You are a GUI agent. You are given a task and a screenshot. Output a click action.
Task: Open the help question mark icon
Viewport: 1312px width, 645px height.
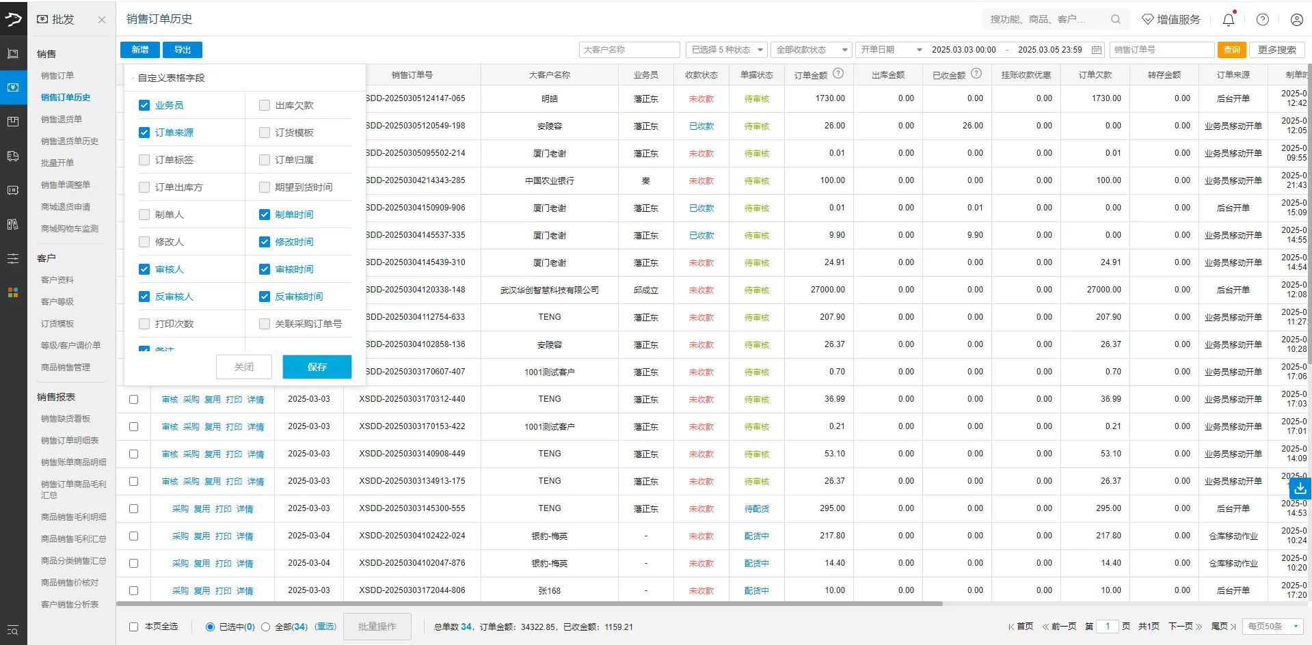tap(1262, 20)
